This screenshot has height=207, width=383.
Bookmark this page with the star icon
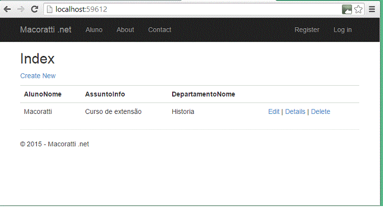point(358,9)
